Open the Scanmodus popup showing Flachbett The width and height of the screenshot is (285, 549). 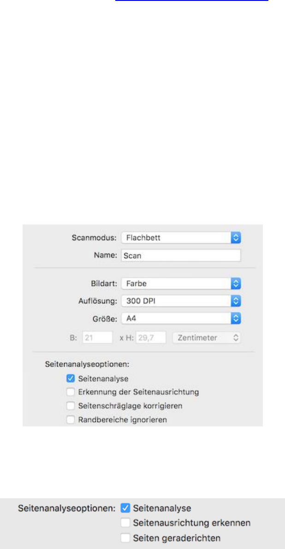click(181, 238)
